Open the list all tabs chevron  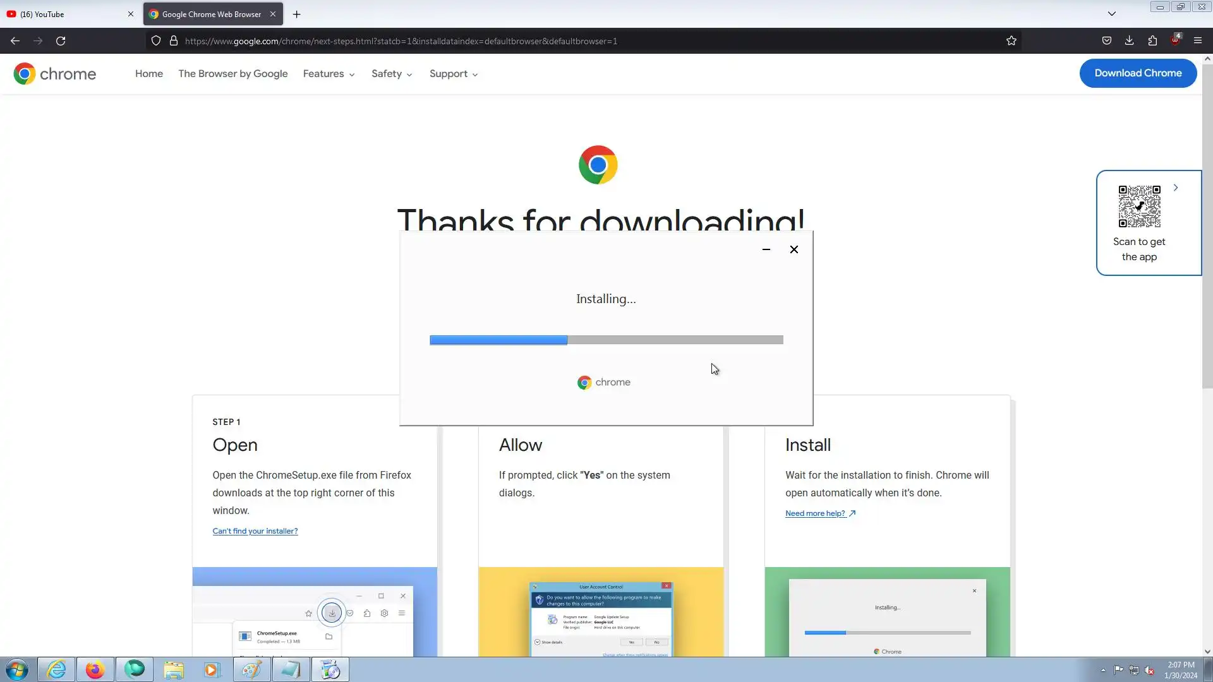point(1111,14)
